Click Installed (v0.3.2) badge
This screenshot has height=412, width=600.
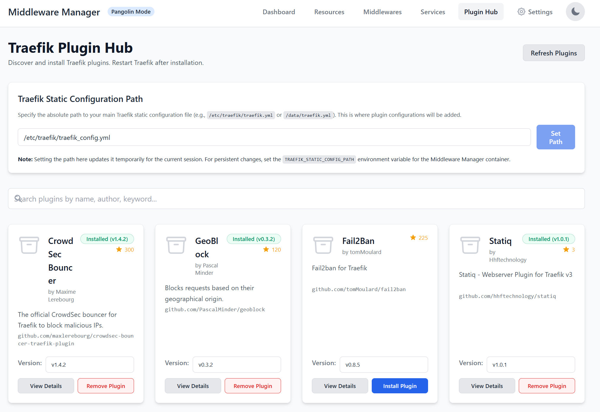pyautogui.click(x=254, y=239)
